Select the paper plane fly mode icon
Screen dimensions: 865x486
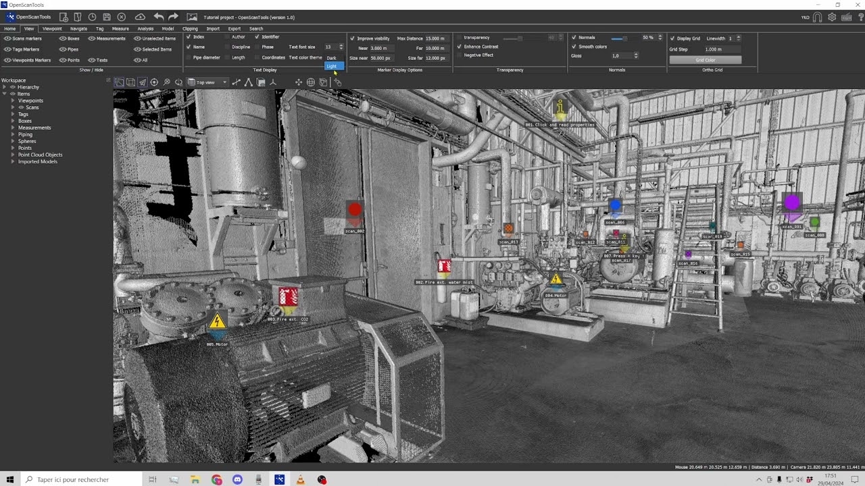142,82
